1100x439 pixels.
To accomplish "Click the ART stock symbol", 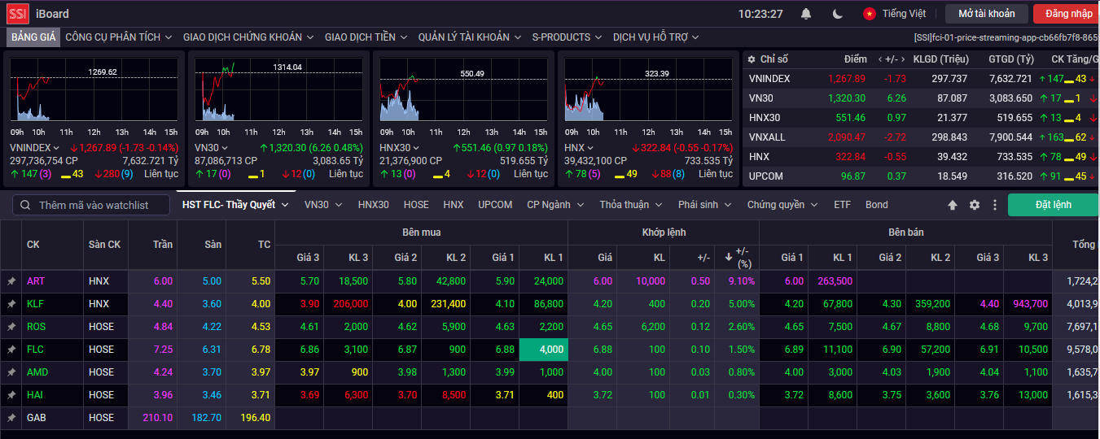I will tap(35, 281).
